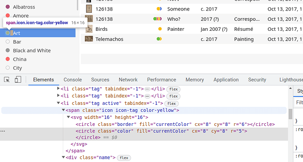Click the Bar tag empty circle
This screenshot has height=162, width=303.
coord(8,42)
